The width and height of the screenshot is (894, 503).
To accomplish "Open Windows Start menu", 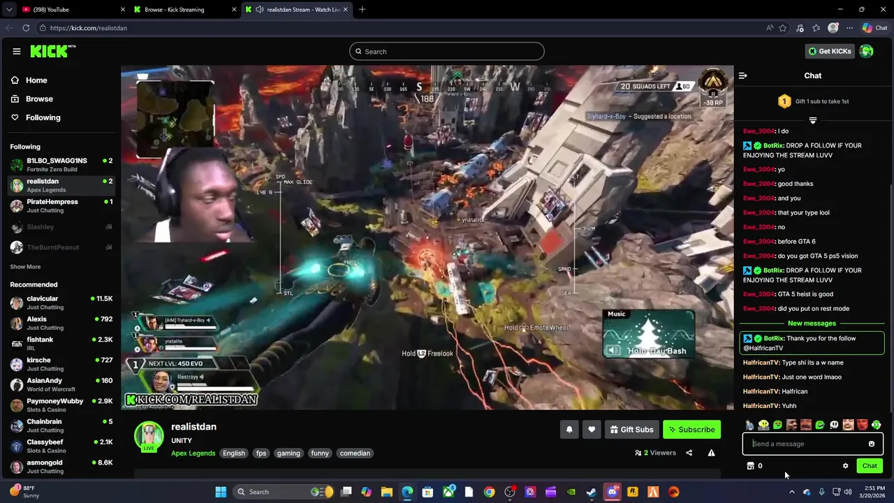I will pyautogui.click(x=221, y=492).
